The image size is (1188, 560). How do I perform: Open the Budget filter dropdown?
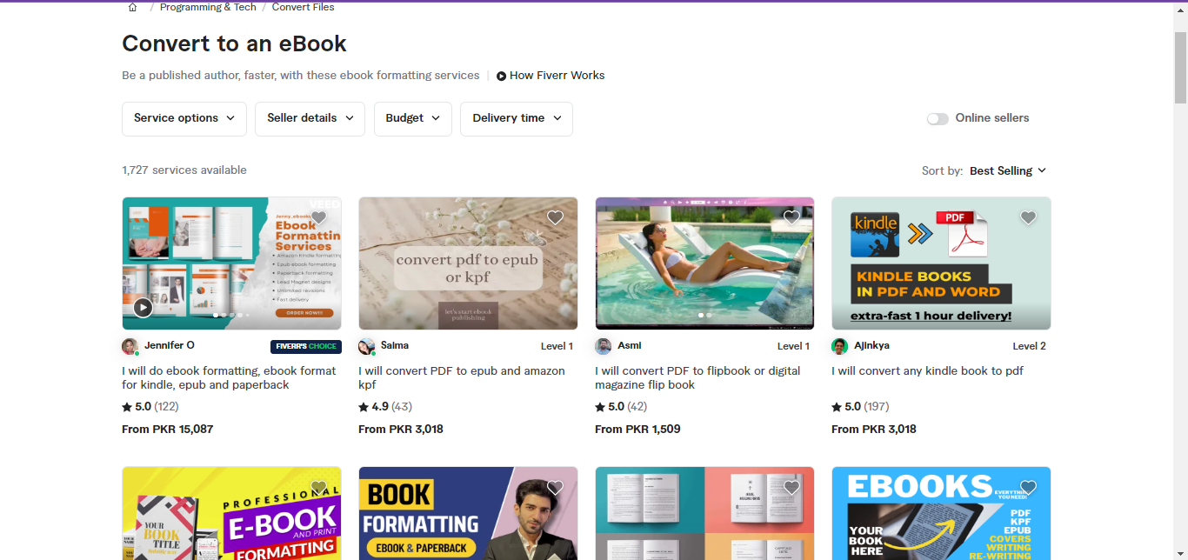(x=412, y=118)
